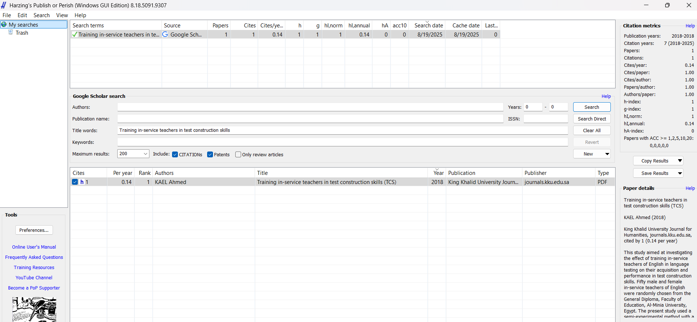This screenshot has width=697, height=322.
Task: Click the My searches globe icon
Action: pyautogui.click(x=4, y=24)
